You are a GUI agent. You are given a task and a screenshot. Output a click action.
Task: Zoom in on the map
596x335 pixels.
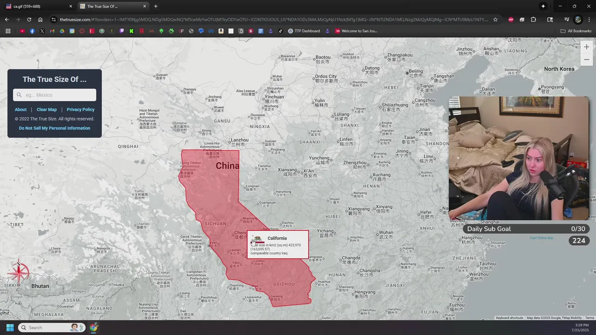point(586,47)
